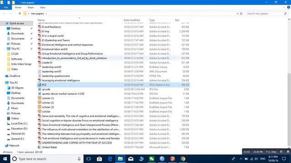Open WeChat from taskbar

pos(151,159)
